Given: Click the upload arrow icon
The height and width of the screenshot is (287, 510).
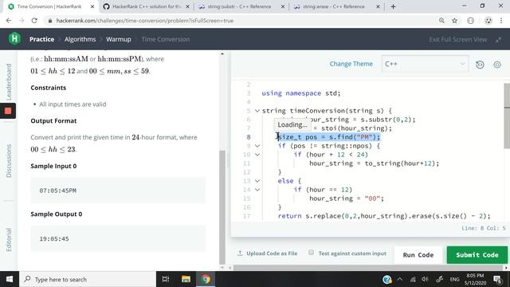Looking at the screenshot, I should tap(240, 254).
